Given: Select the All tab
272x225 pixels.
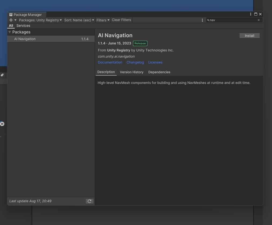Looking at the screenshot, I should [11, 26].
